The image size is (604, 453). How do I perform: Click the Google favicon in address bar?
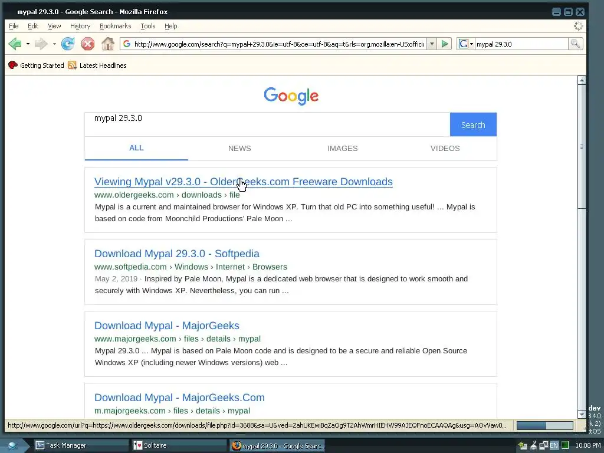[127, 44]
